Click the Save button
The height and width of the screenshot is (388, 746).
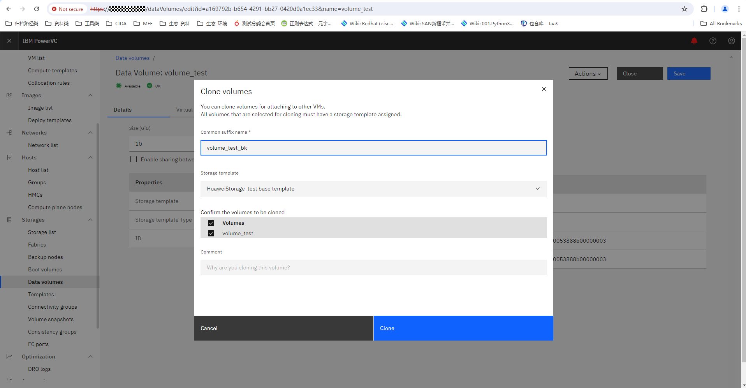pyautogui.click(x=688, y=73)
